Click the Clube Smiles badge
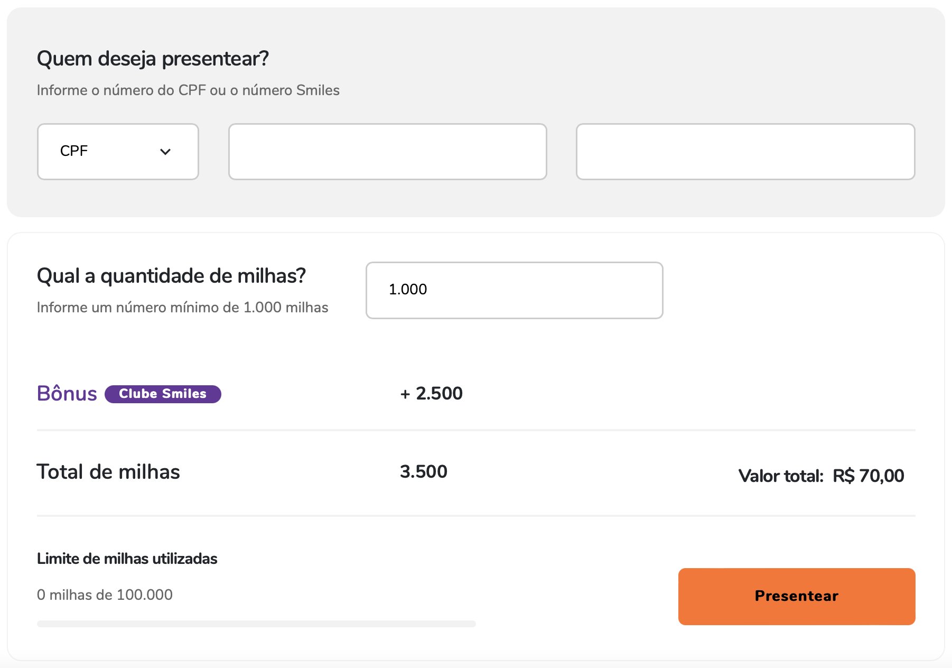The image size is (952, 668). pos(163,394)
